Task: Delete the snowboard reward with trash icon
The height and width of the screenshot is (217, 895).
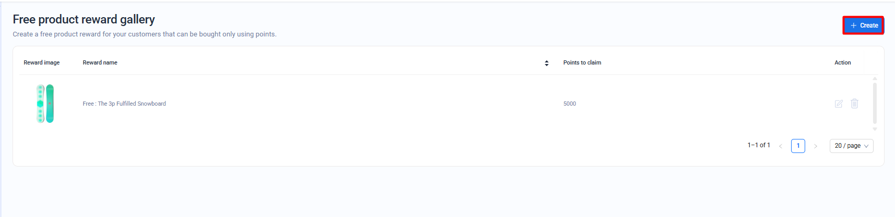Action: pyautogui.click(x=854, y=104)
